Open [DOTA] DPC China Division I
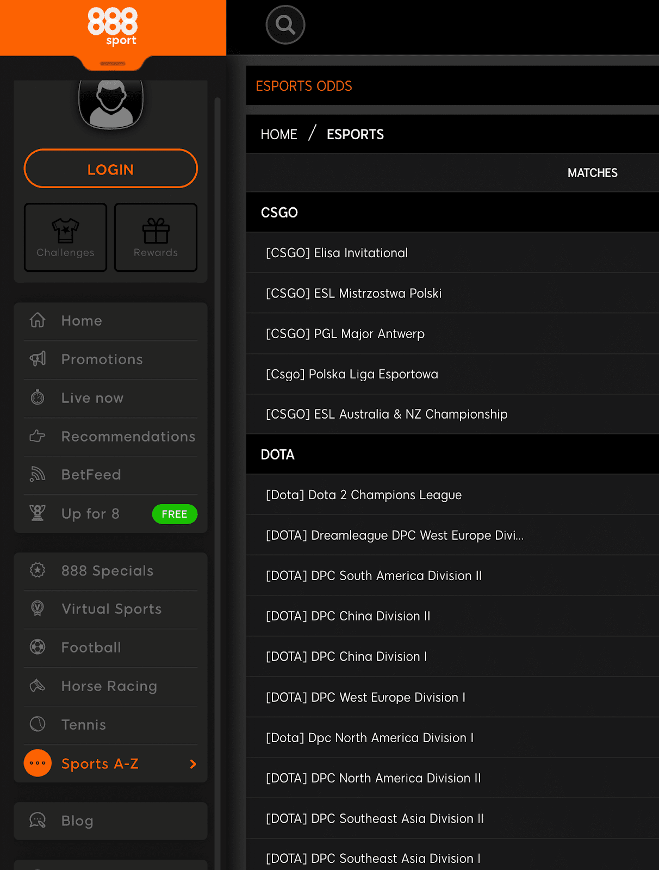The height and width of the screenshot is (870, 659). [x=452, y=656]
